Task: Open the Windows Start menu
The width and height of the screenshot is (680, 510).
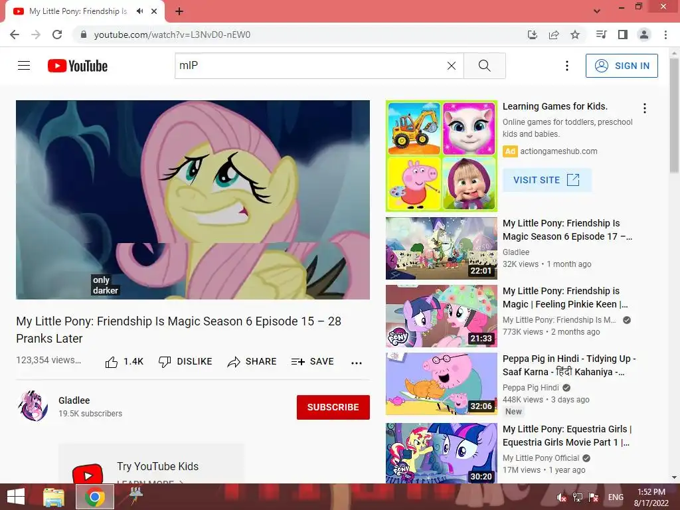Action: pyautogui.click(x=16, y=497)
